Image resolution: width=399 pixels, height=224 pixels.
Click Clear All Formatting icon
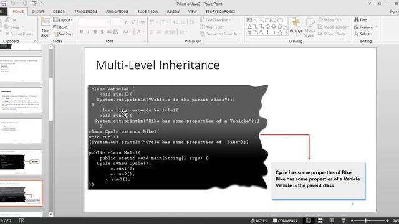click(143, 22)
